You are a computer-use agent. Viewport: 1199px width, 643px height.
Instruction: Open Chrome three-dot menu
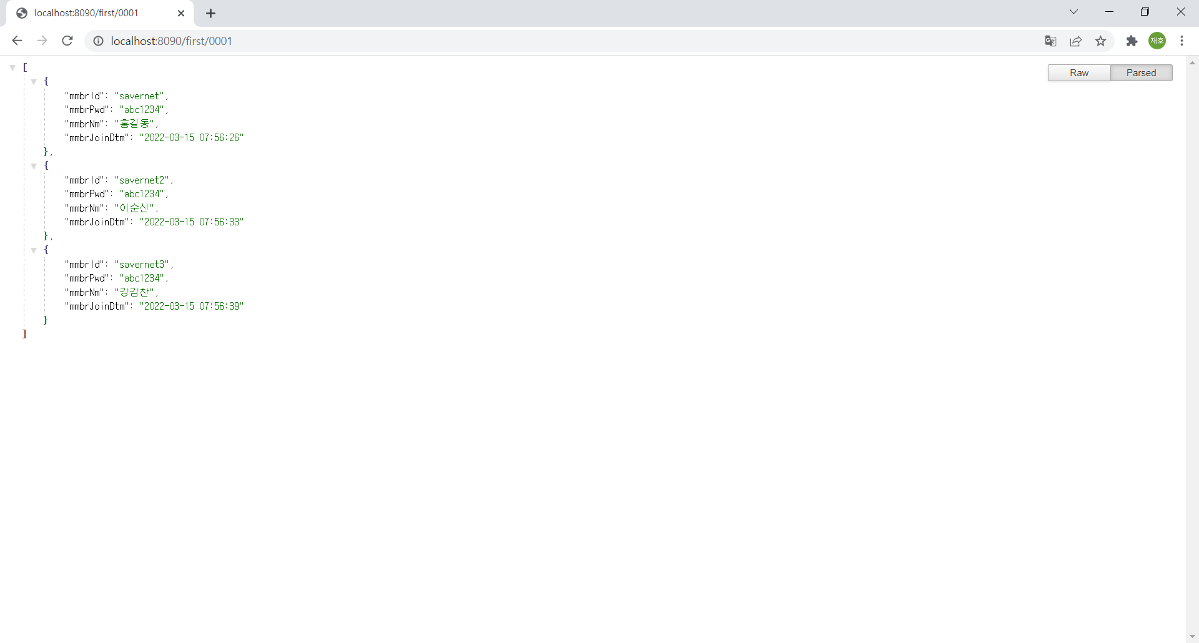coord(1182,41)
